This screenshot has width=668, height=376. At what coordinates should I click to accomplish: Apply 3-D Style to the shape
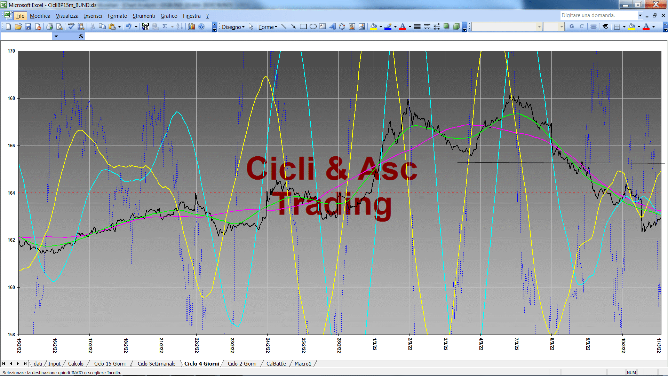(x=456, y=26)
